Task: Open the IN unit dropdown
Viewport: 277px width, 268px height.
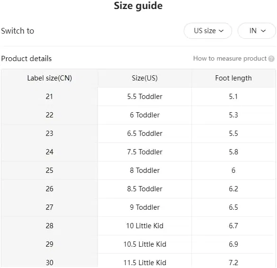Action: (257, 31)
